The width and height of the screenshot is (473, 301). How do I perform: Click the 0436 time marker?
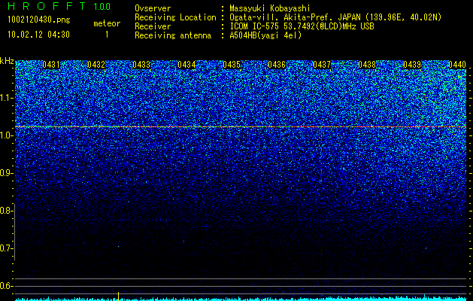pyautogui.click(x=277, y=64)
